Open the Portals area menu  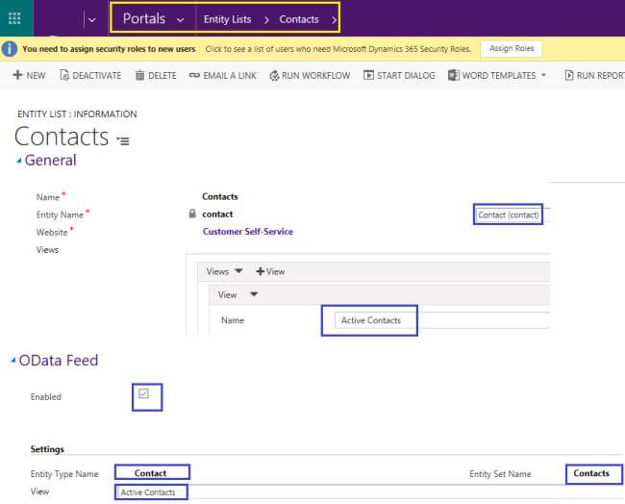point(144,18)
